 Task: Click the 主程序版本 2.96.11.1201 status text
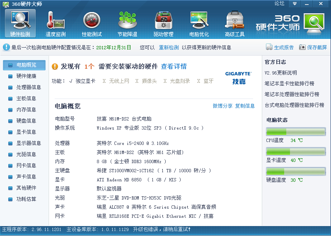pyautogui.click(x=31, y=229)
